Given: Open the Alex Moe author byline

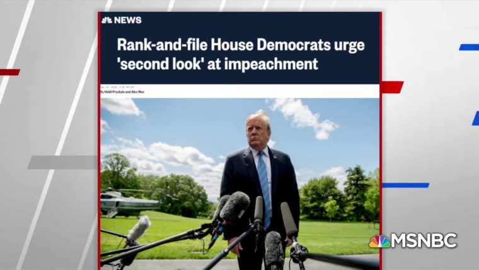Looking at the screenshot, I should (137, 91).
